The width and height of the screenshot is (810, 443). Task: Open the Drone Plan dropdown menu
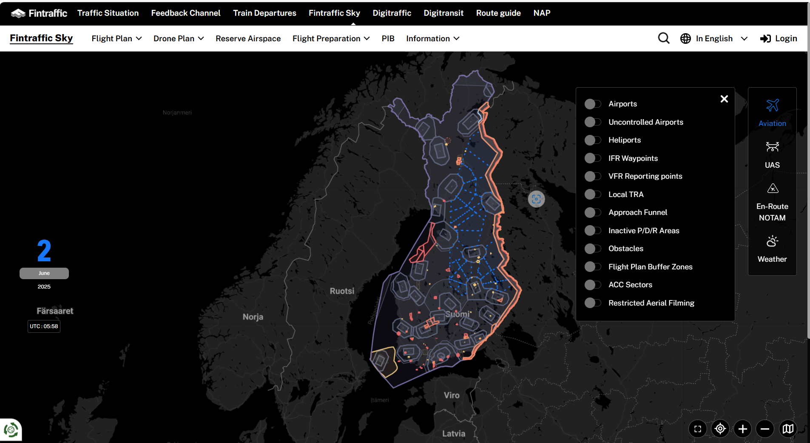(179, 38)
